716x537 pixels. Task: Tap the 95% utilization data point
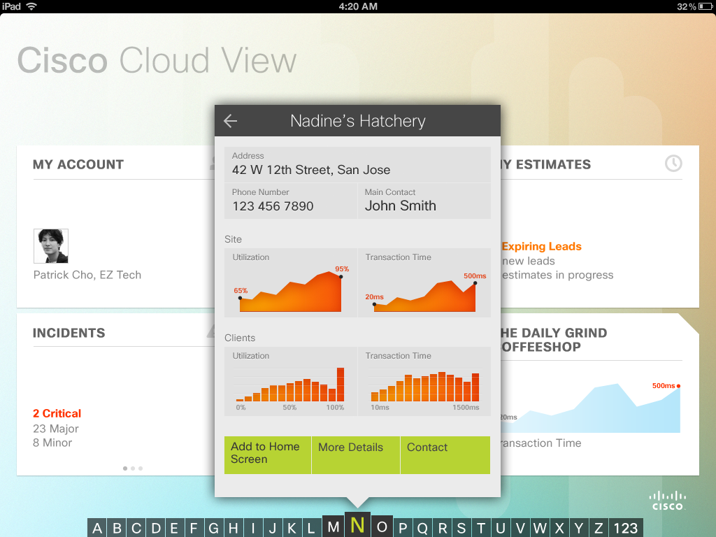(x=341, y=276)
